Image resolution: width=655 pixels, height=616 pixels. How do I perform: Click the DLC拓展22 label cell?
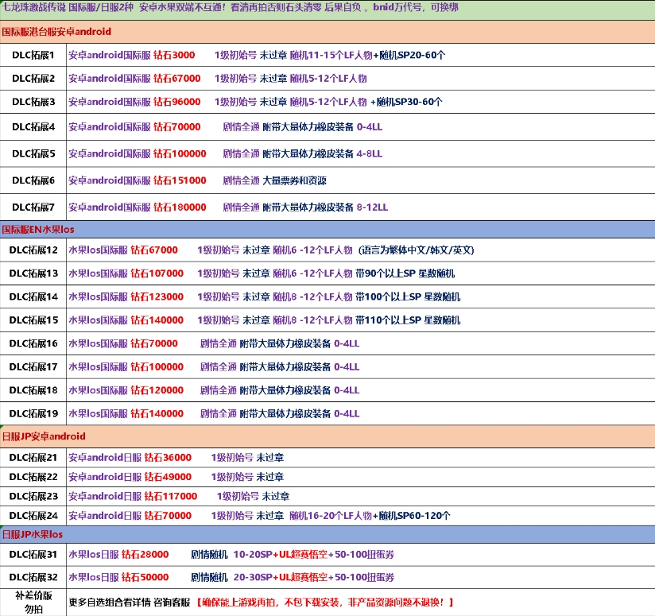pyautogui.click(x=33, y=477)
